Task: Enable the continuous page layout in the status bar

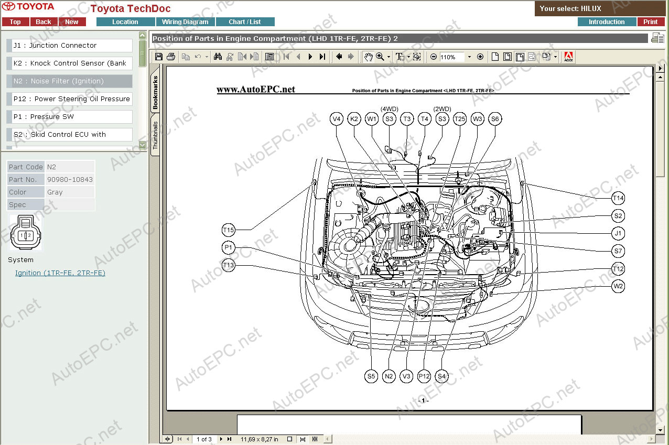Action: pos(303,439)
